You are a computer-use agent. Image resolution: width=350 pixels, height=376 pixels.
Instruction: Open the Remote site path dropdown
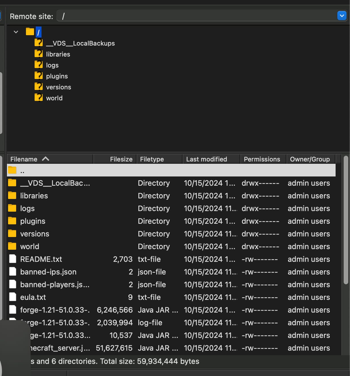[x=342, y=16]
